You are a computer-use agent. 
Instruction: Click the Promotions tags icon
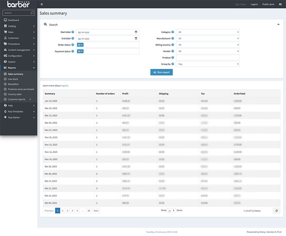tap(5, 44)
